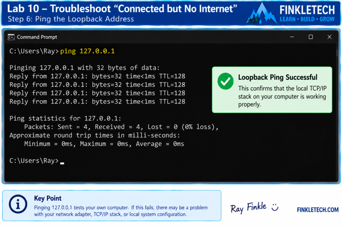Click the 'LEARN • BUILD • GROW' tagline
The height and width of the screenshot is (228, 342).
click(307, 19)
